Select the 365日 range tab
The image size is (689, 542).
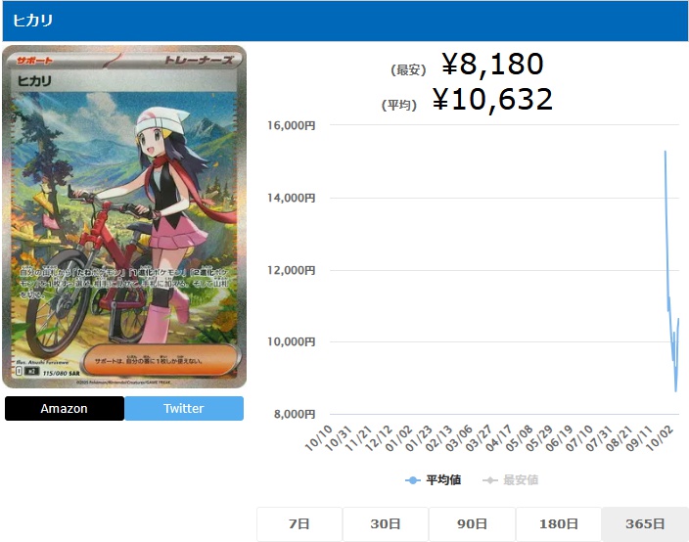[x=645, y=524]
